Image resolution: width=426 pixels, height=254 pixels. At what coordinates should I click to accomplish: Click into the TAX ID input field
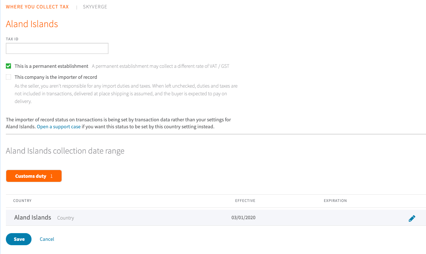tap(57, 48)
